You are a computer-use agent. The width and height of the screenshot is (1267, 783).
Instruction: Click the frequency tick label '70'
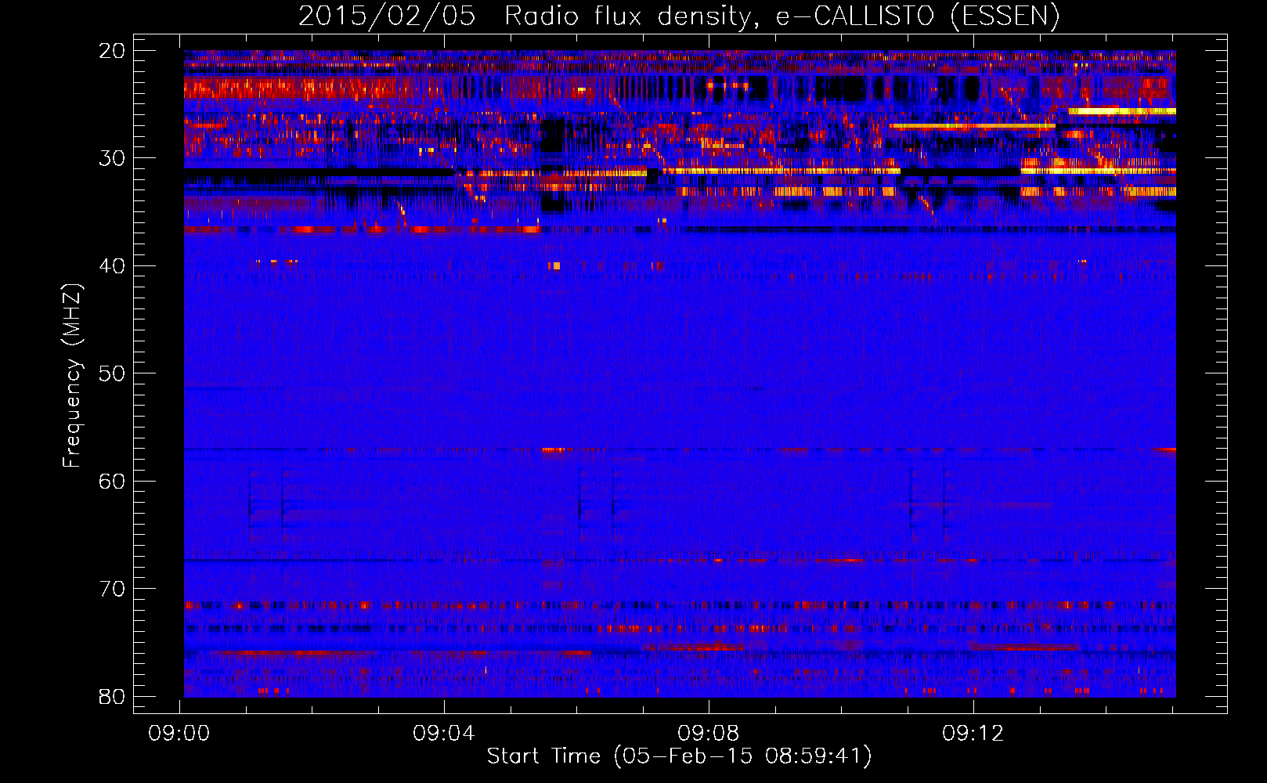click(112, 589)
